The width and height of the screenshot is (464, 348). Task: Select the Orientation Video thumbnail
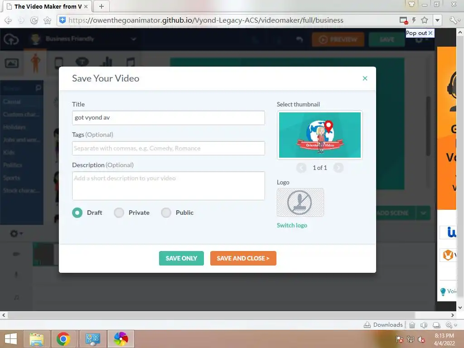pyautogui.click(x=320, y=135)
